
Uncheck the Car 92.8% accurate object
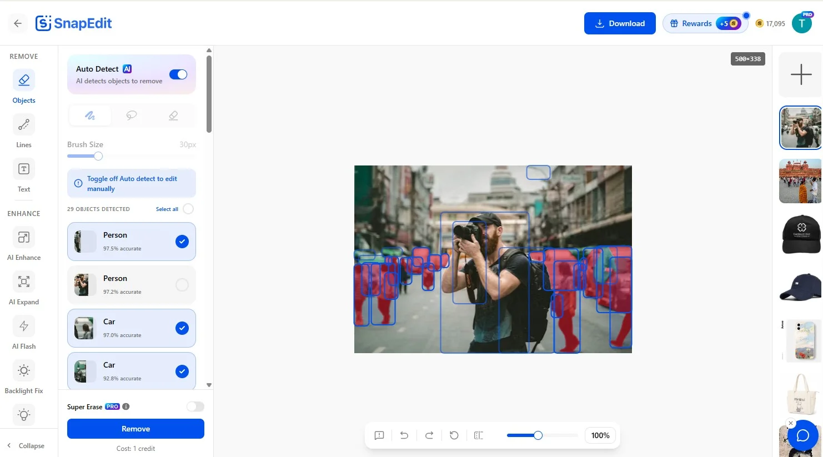(x=182, y=371)
